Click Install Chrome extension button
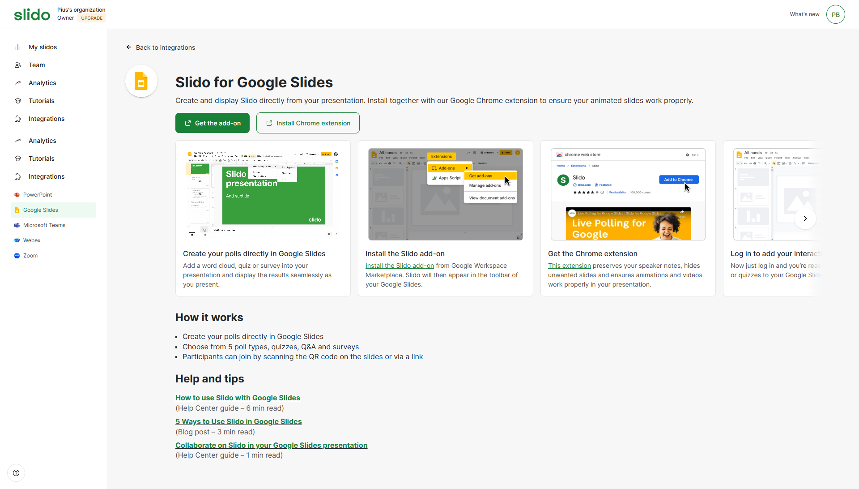This screenshot has height=489, width=859. [x=308, y=123]
